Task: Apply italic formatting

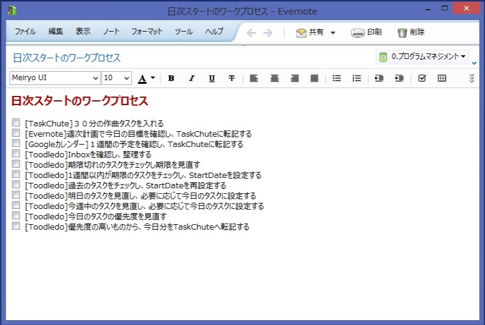Action: (x=191, y=78)
